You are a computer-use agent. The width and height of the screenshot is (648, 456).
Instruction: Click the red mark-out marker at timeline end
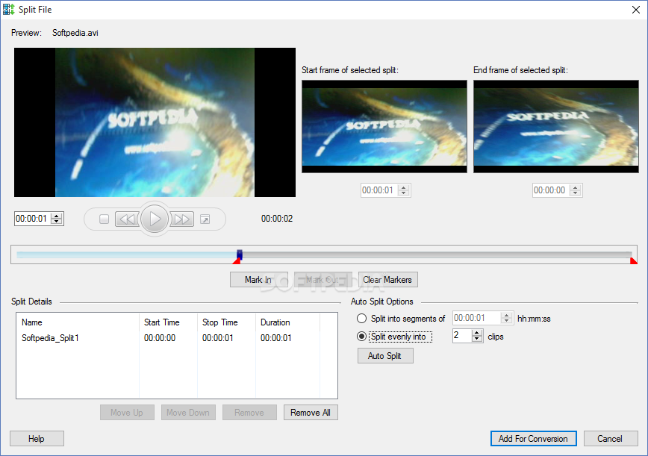click(x=634, y=260)
